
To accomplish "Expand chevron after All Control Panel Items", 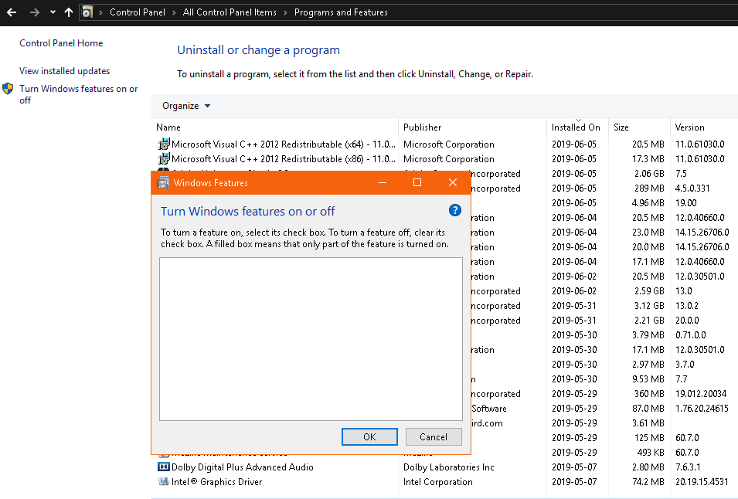I will (x=285, y=12).
